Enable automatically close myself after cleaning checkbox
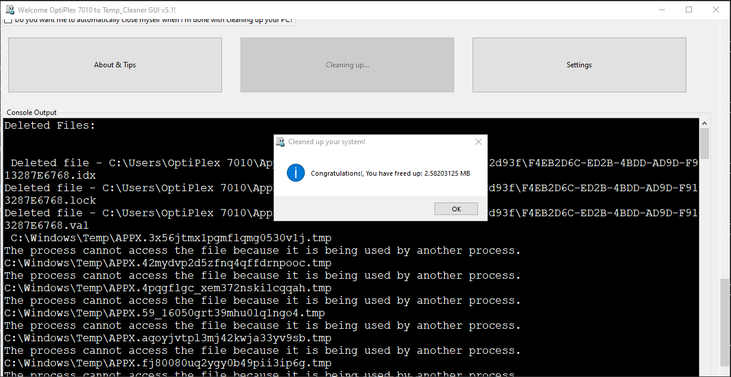The height and width of the screenshot is (377, 731). 8,19
